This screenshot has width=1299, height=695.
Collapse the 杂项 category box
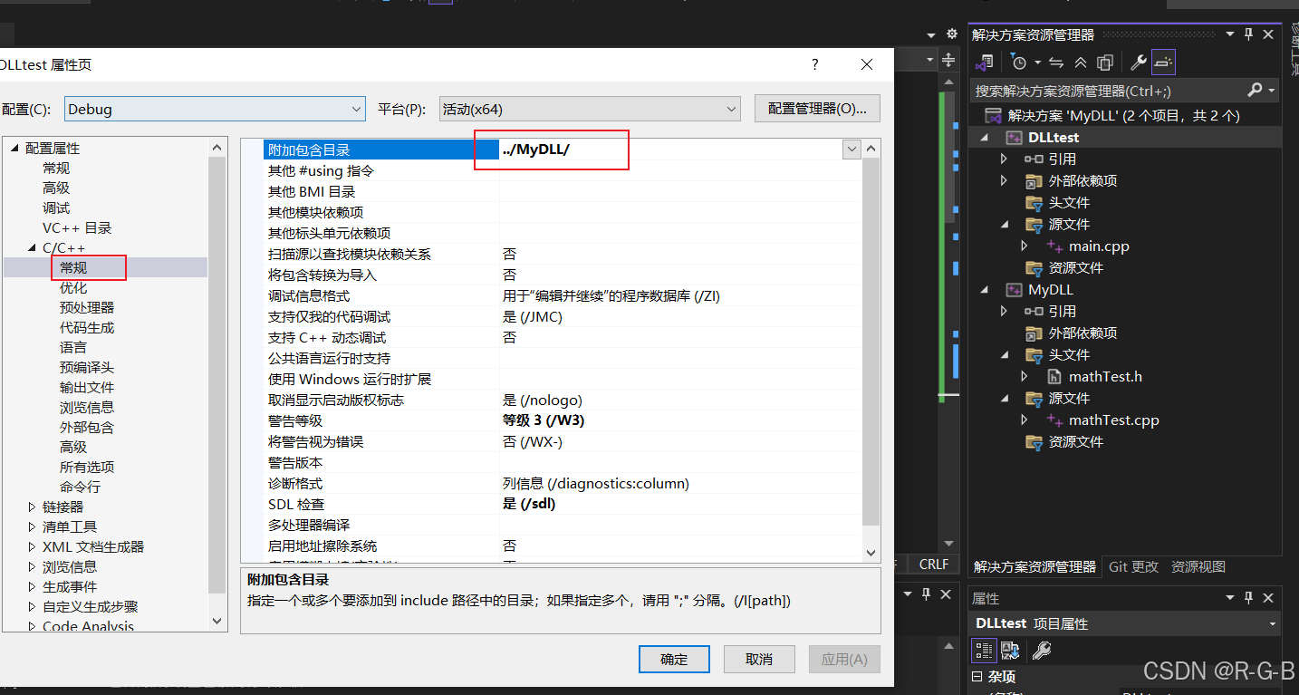point(977,677)
